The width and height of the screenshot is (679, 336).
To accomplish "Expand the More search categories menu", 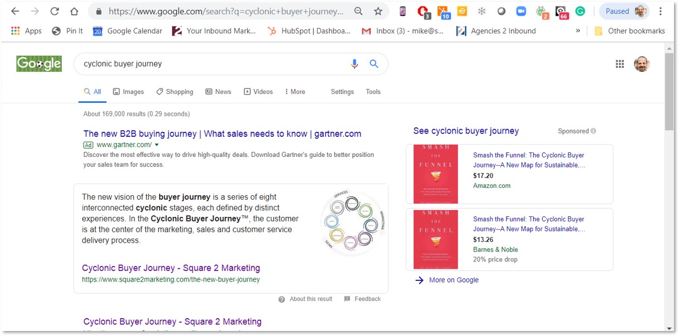I will coord(295,92).
